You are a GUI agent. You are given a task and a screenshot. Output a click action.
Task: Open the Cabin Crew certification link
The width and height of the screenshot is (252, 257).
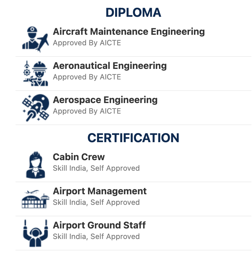pyautogui.click(x=79, y=157)
